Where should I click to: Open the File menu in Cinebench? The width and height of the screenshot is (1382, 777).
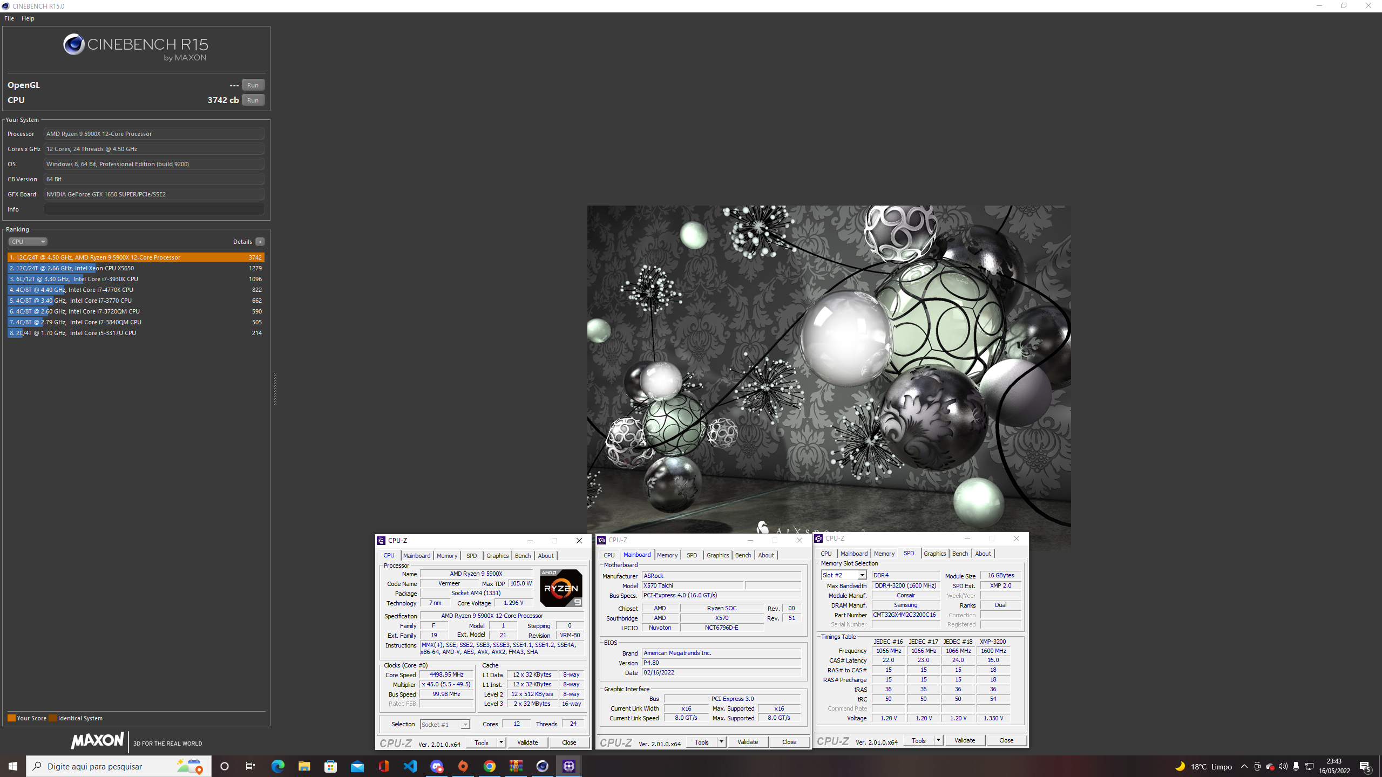[x=9, y=18]
